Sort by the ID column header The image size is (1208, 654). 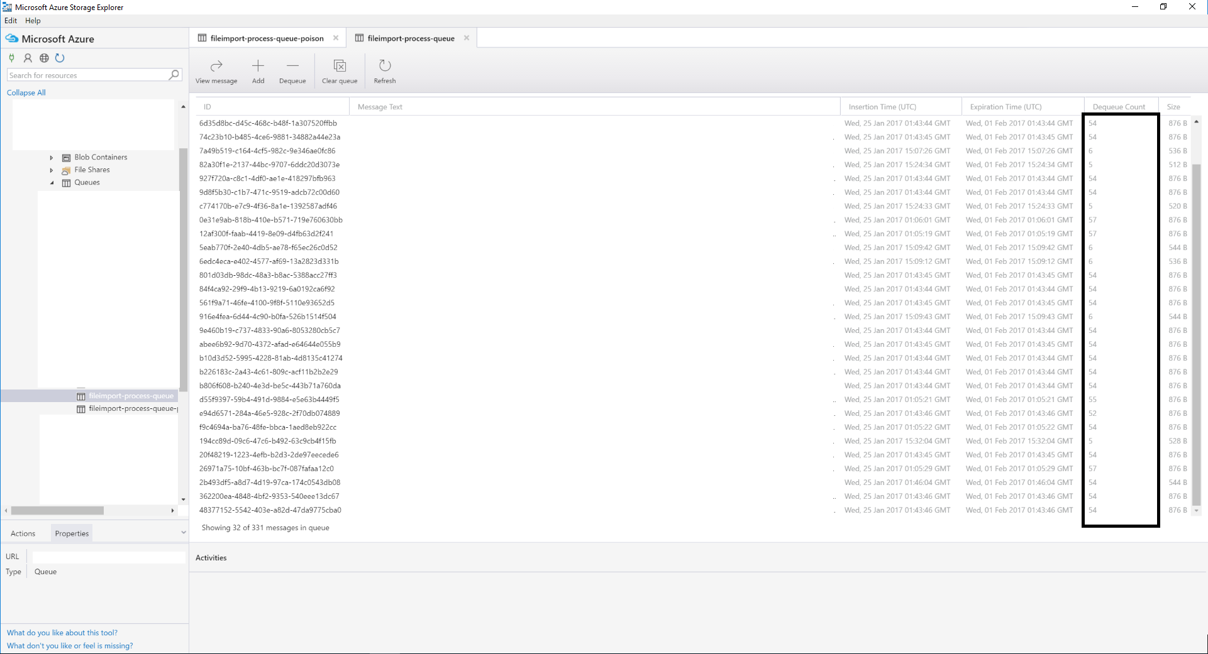(272, 107)
